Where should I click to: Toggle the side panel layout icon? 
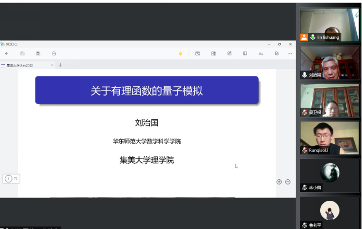pyautogui.click(x=244, y=53)
